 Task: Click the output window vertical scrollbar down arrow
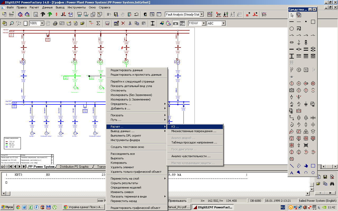click(x=312, y=189)
